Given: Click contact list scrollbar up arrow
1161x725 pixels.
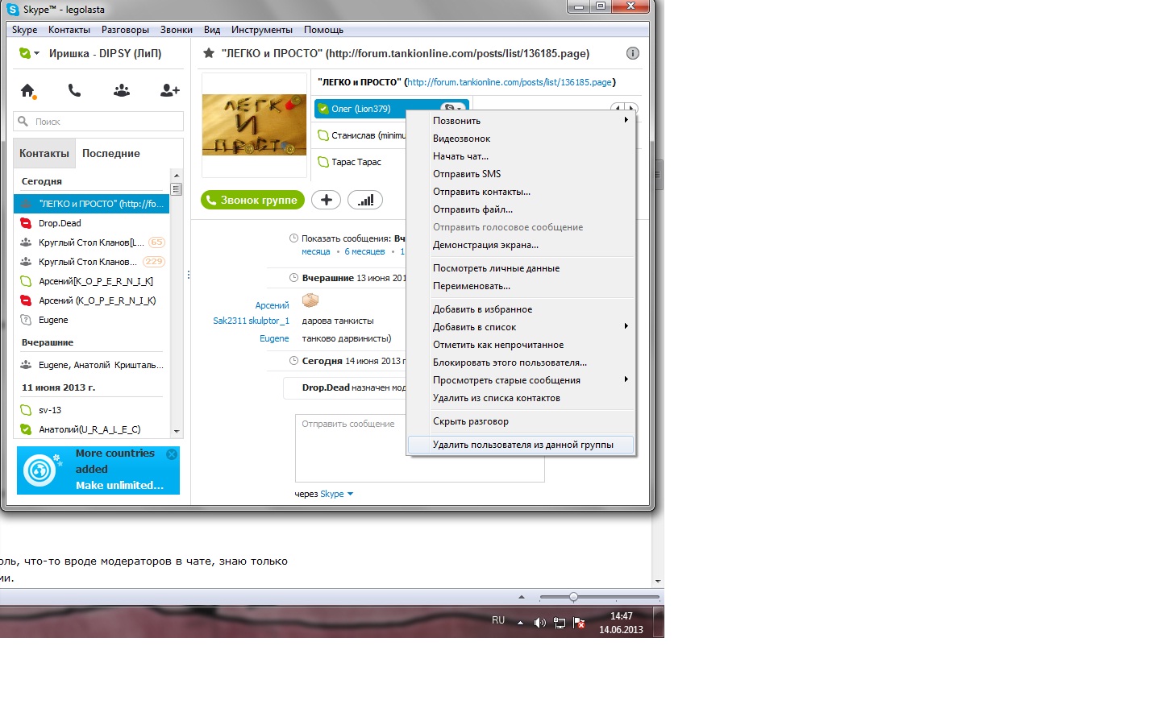Looking at the screenshot, I should (177, 175).
